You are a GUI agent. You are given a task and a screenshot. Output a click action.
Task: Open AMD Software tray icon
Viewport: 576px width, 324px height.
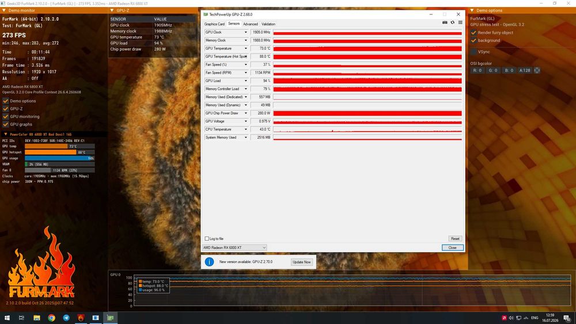504,318
